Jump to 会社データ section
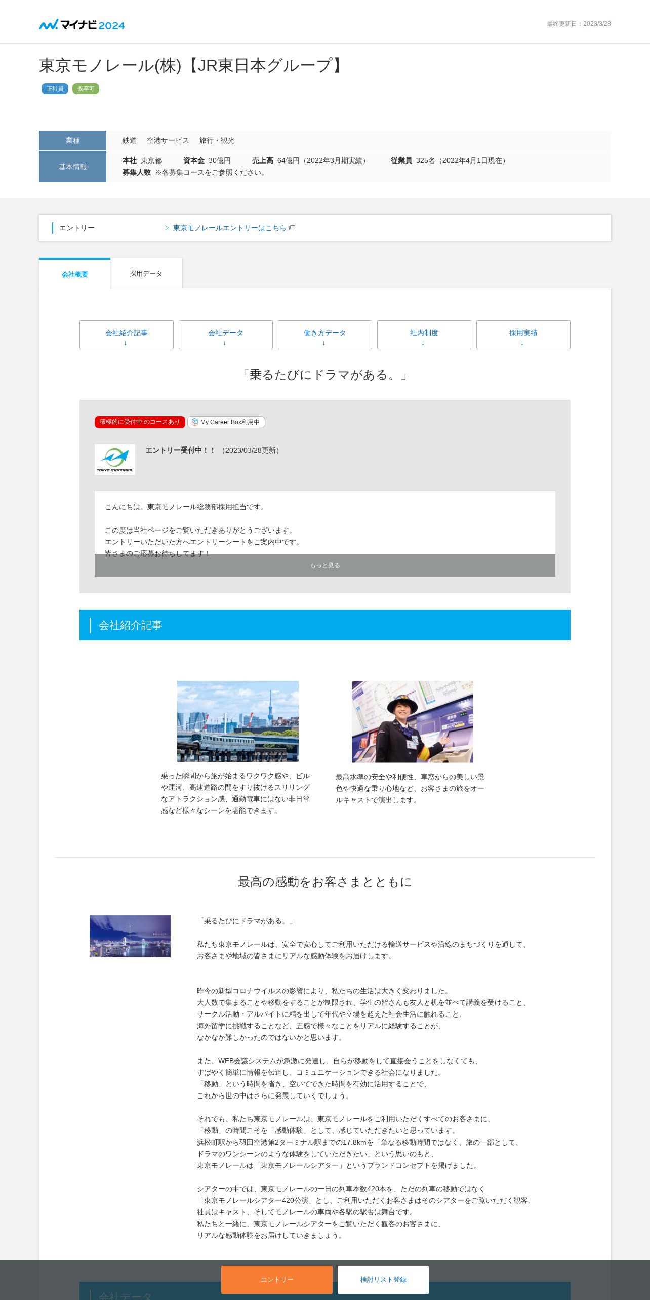Screen dimensions: 650x1300 (226, 335)
